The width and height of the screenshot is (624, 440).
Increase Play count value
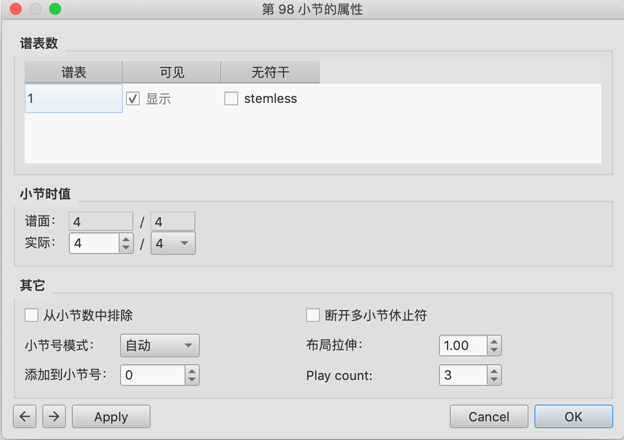point(494,371)
